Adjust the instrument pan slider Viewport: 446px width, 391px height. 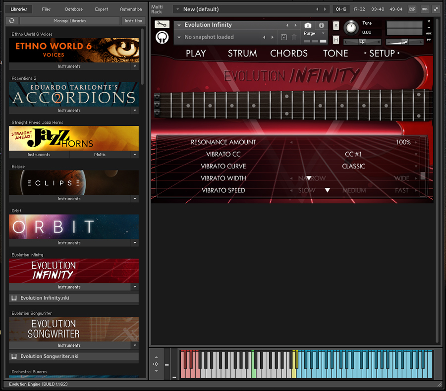[362, 42]
